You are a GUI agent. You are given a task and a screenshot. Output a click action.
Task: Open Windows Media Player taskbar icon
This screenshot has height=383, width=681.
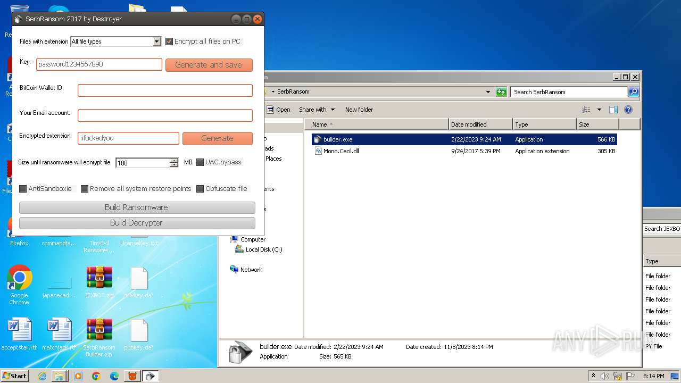coord(78,376)
